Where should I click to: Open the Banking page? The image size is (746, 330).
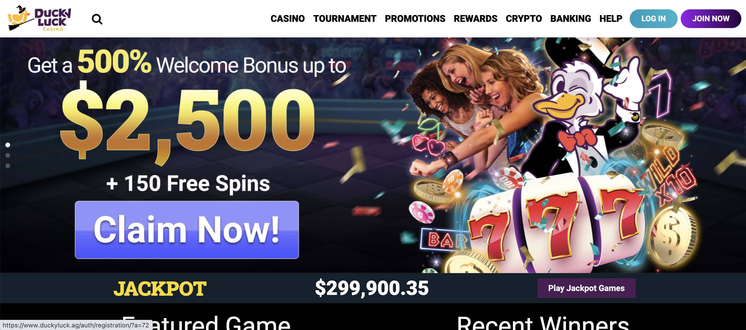pyautogui.click(x=570, y=18)
